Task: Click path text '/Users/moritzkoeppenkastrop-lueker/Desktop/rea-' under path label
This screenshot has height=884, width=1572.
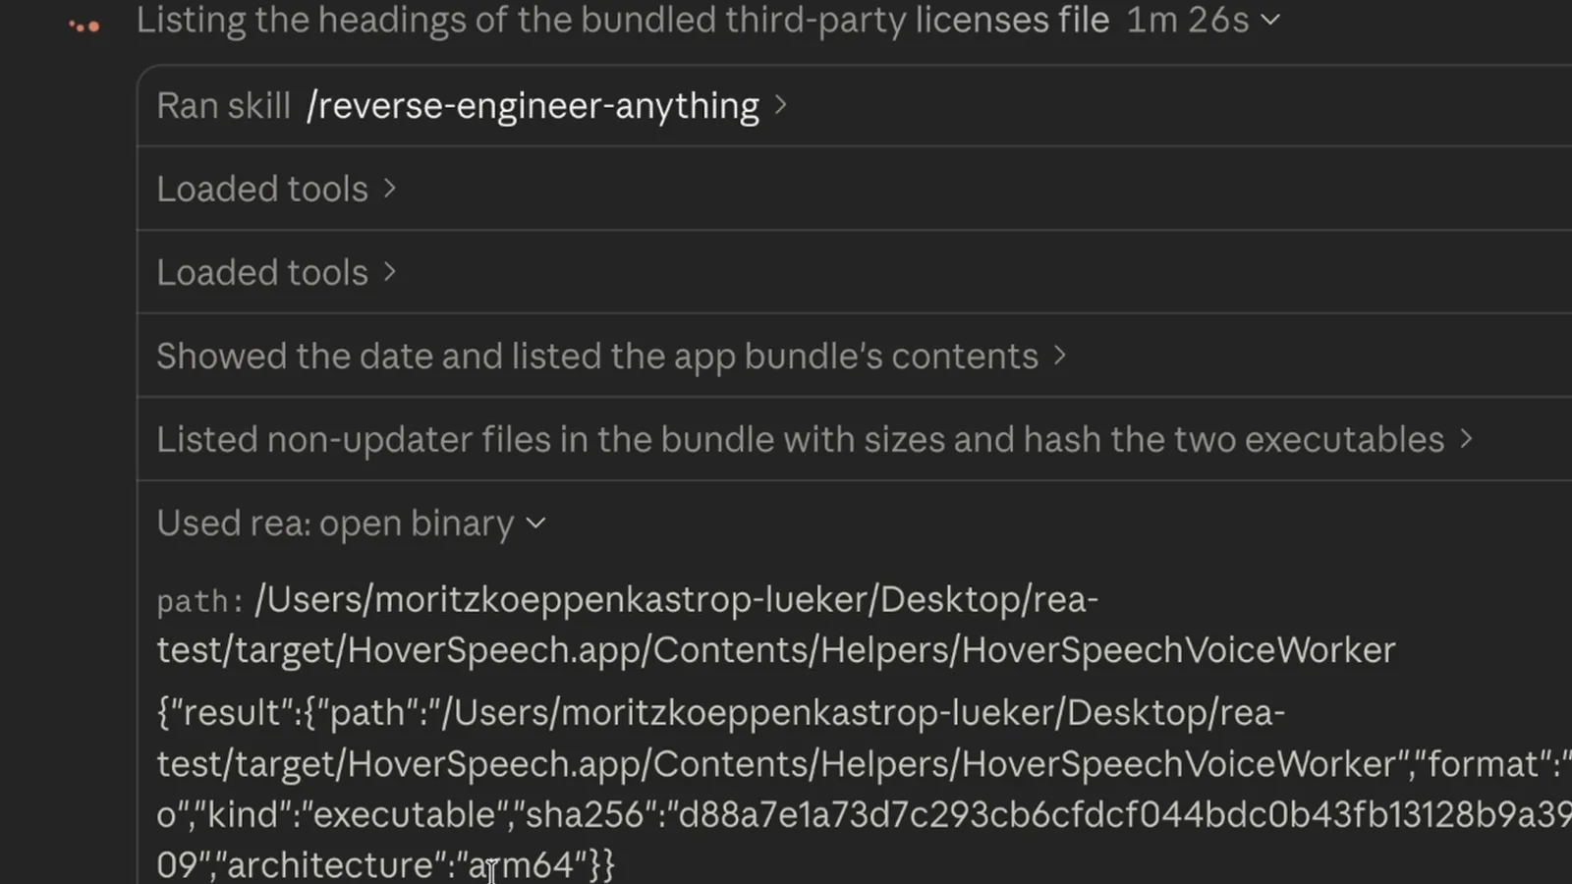Action: pos(677,599)
